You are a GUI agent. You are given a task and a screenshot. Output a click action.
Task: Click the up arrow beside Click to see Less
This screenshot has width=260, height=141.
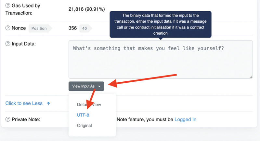pyautogui.click(x=48, y=103)
